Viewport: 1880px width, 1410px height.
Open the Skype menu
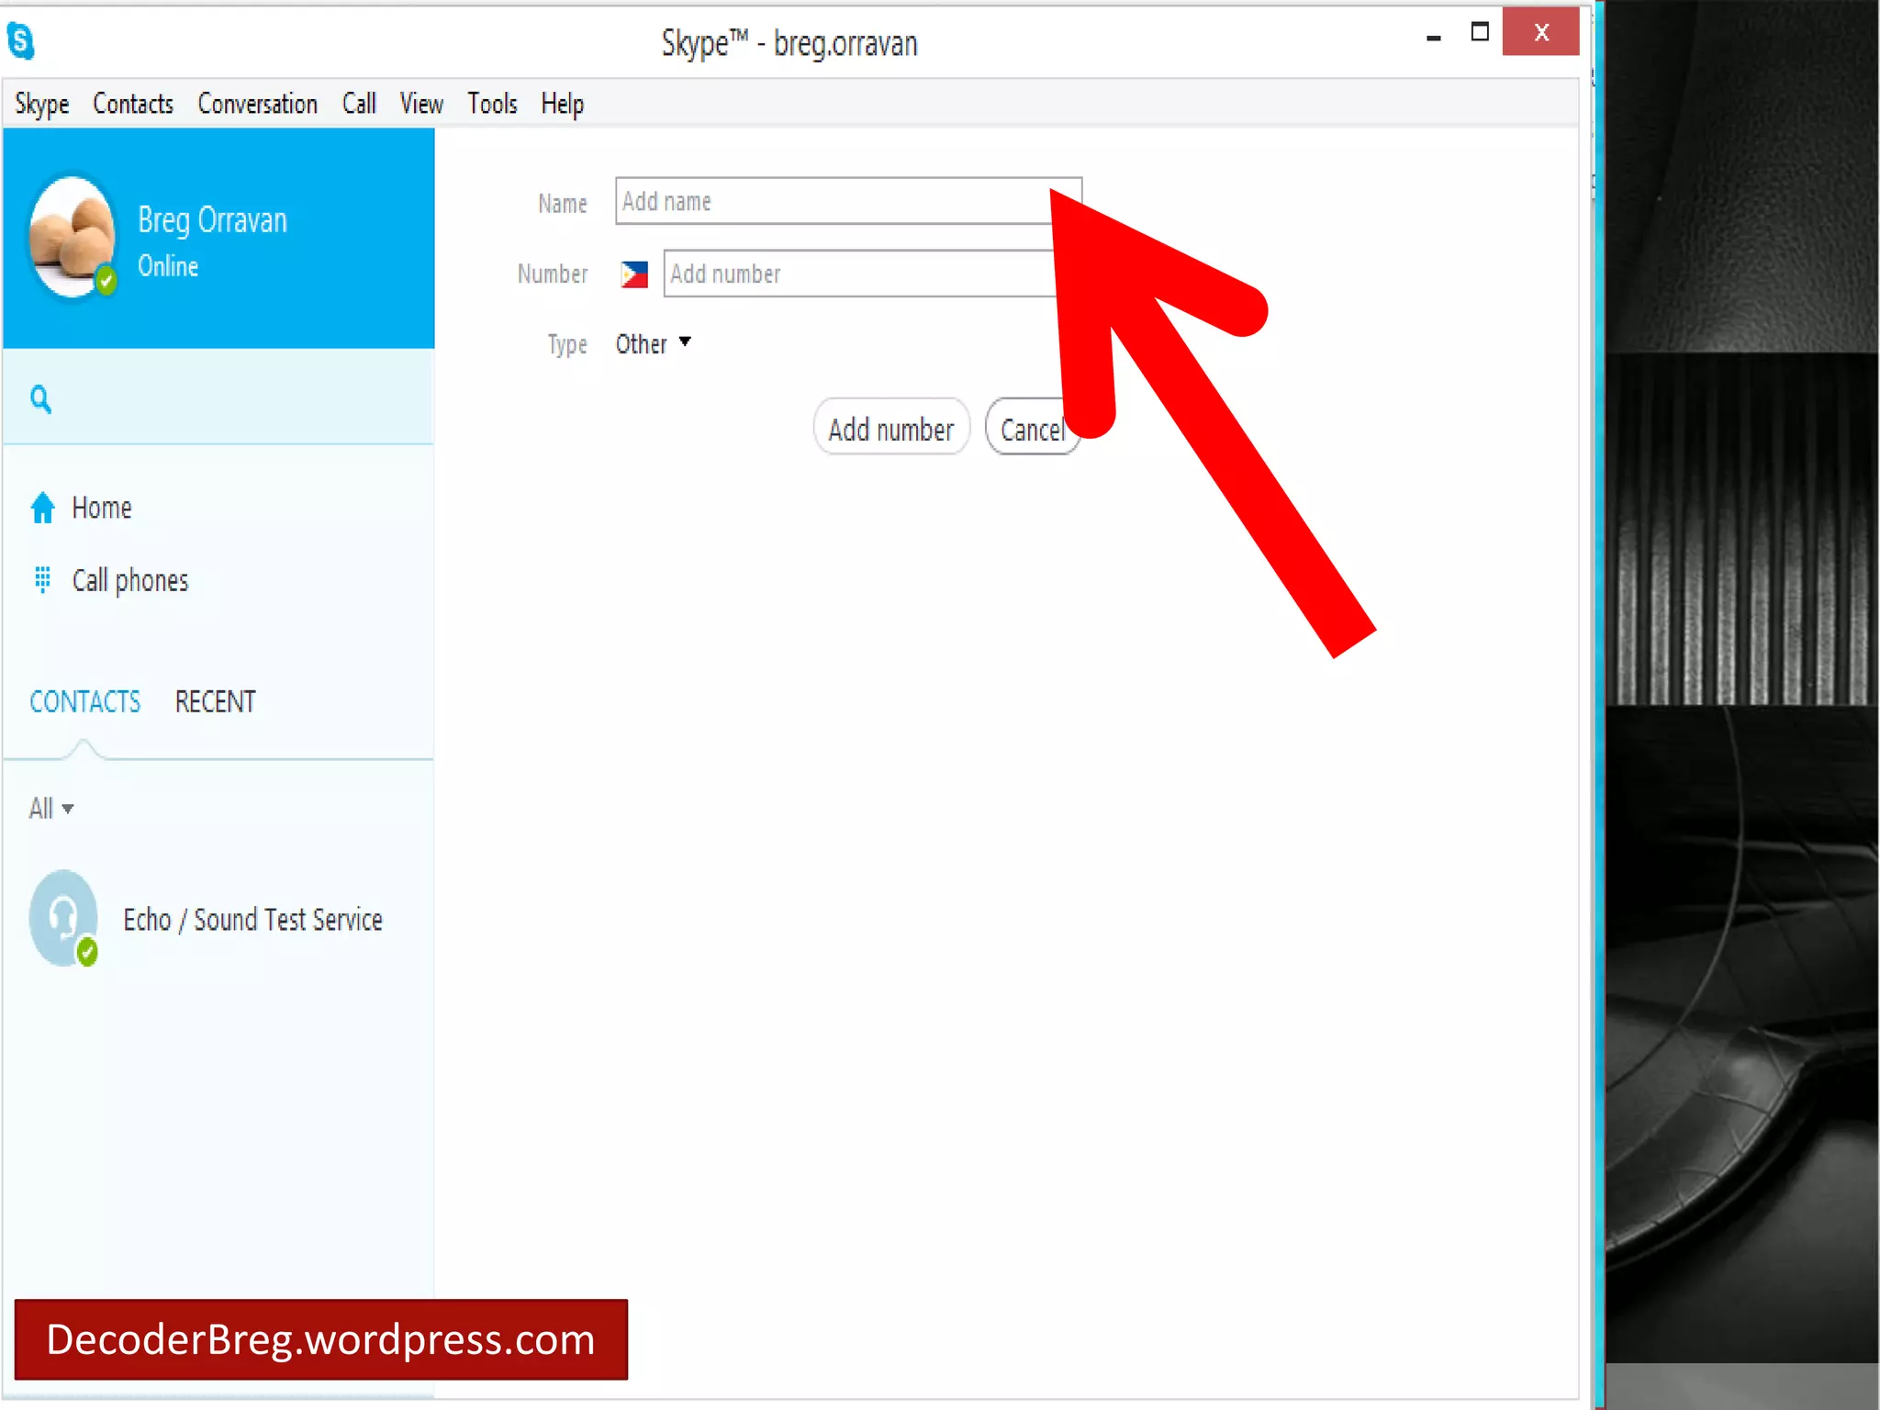point(42,104)
